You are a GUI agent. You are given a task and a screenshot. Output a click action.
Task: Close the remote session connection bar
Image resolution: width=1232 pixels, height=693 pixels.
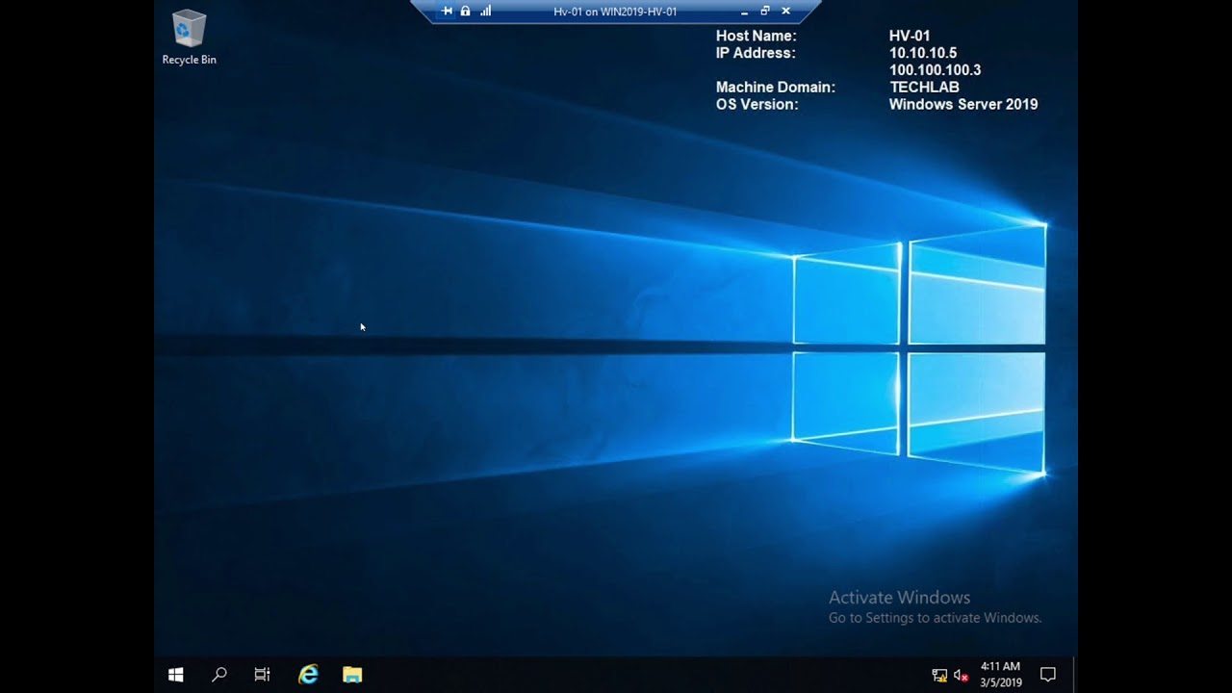(x=785, y=12)
